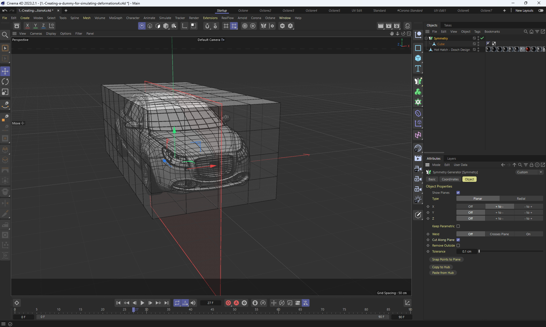This screenshot has width=546, height=327.
Task: Toggle the Show Planes checkbox
Action: pyautogui.click(x=458, y=193)
